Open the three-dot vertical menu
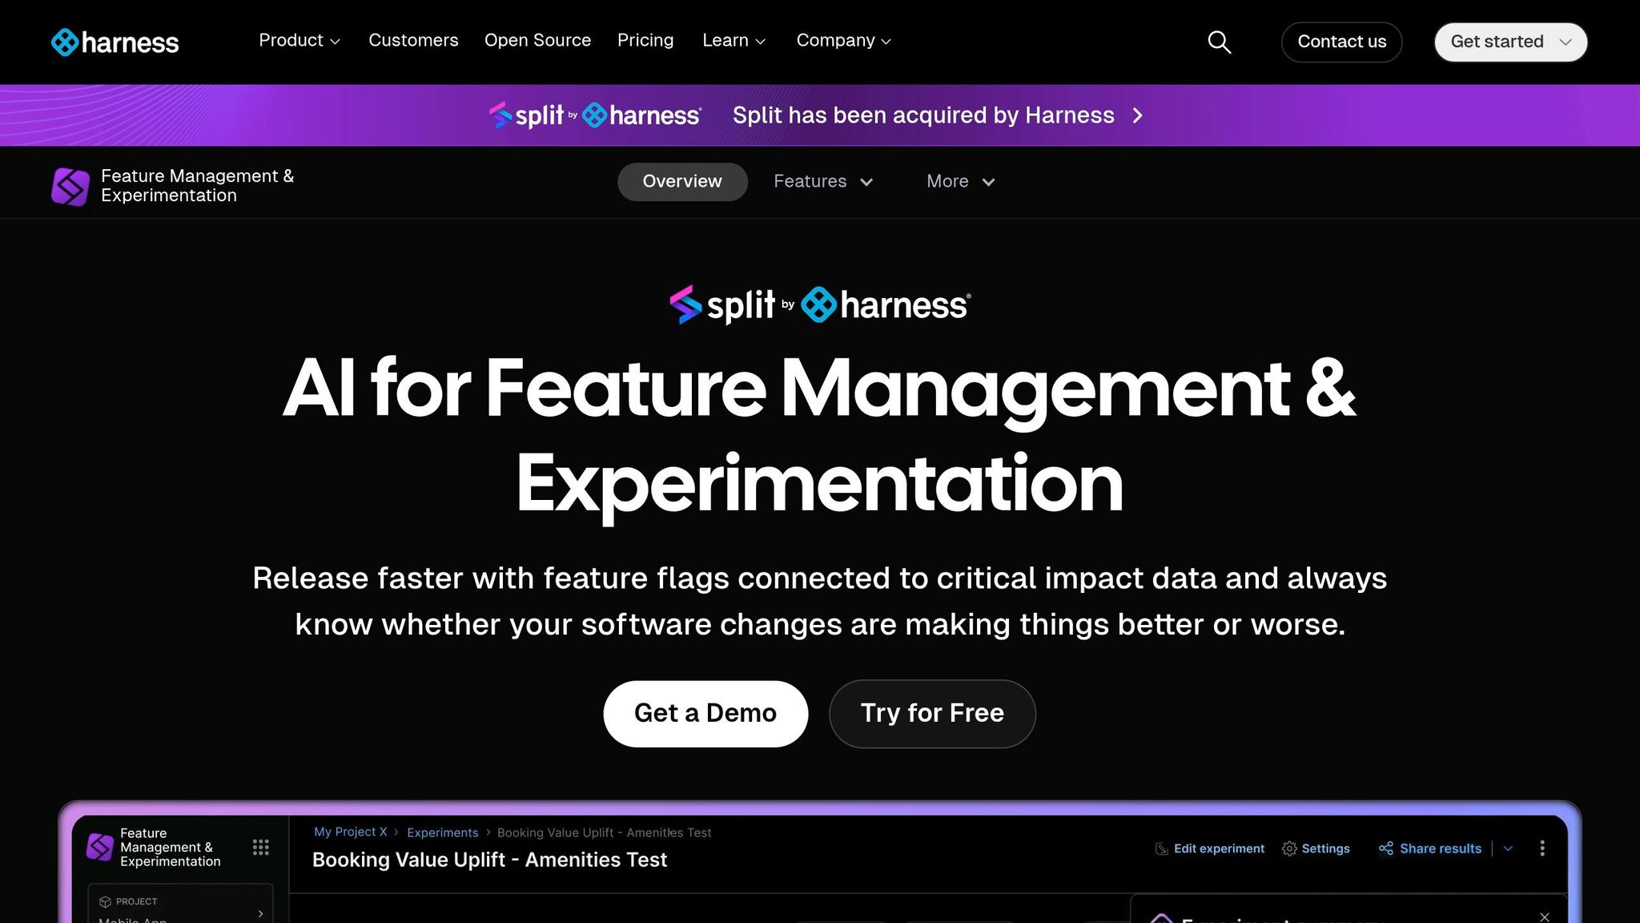The height and width of the screenshot is (923, 1640). click(x=1542, y=848)
